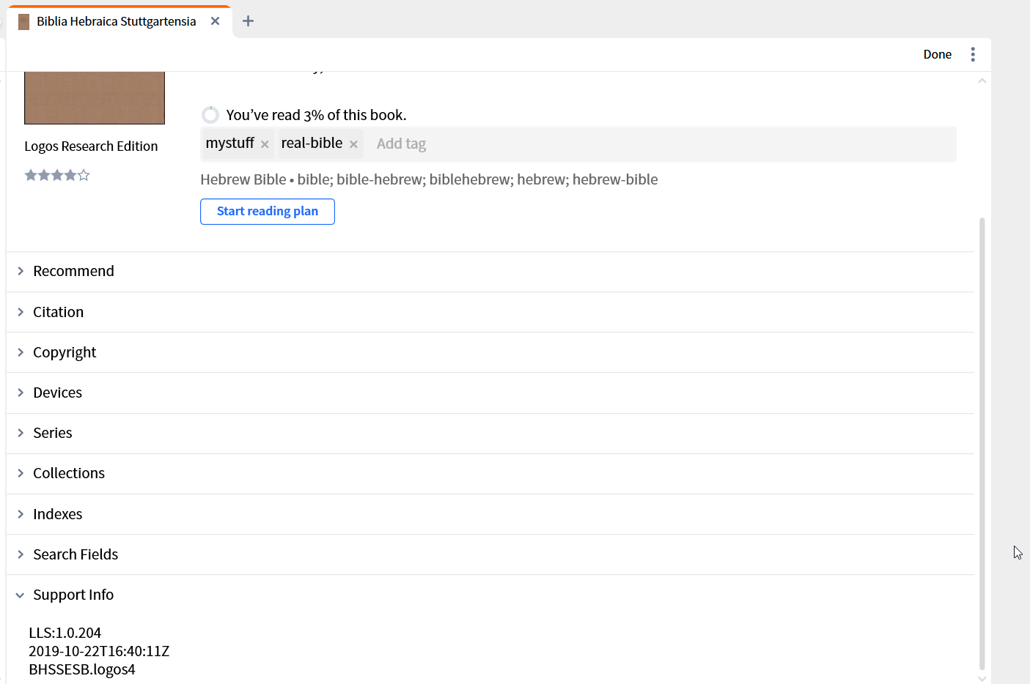Expand the Devices section
Viewport: 1030px width, 684px height.
[x=490, y=393]
